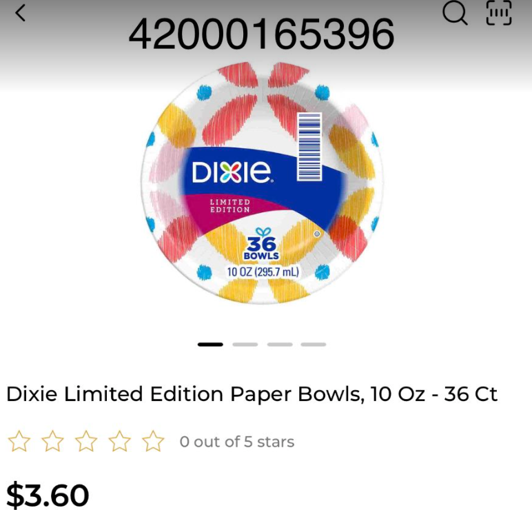The width and height of the screenshot is (532, 510).
Task: Tap the $3.60 price
Action: 48,495
